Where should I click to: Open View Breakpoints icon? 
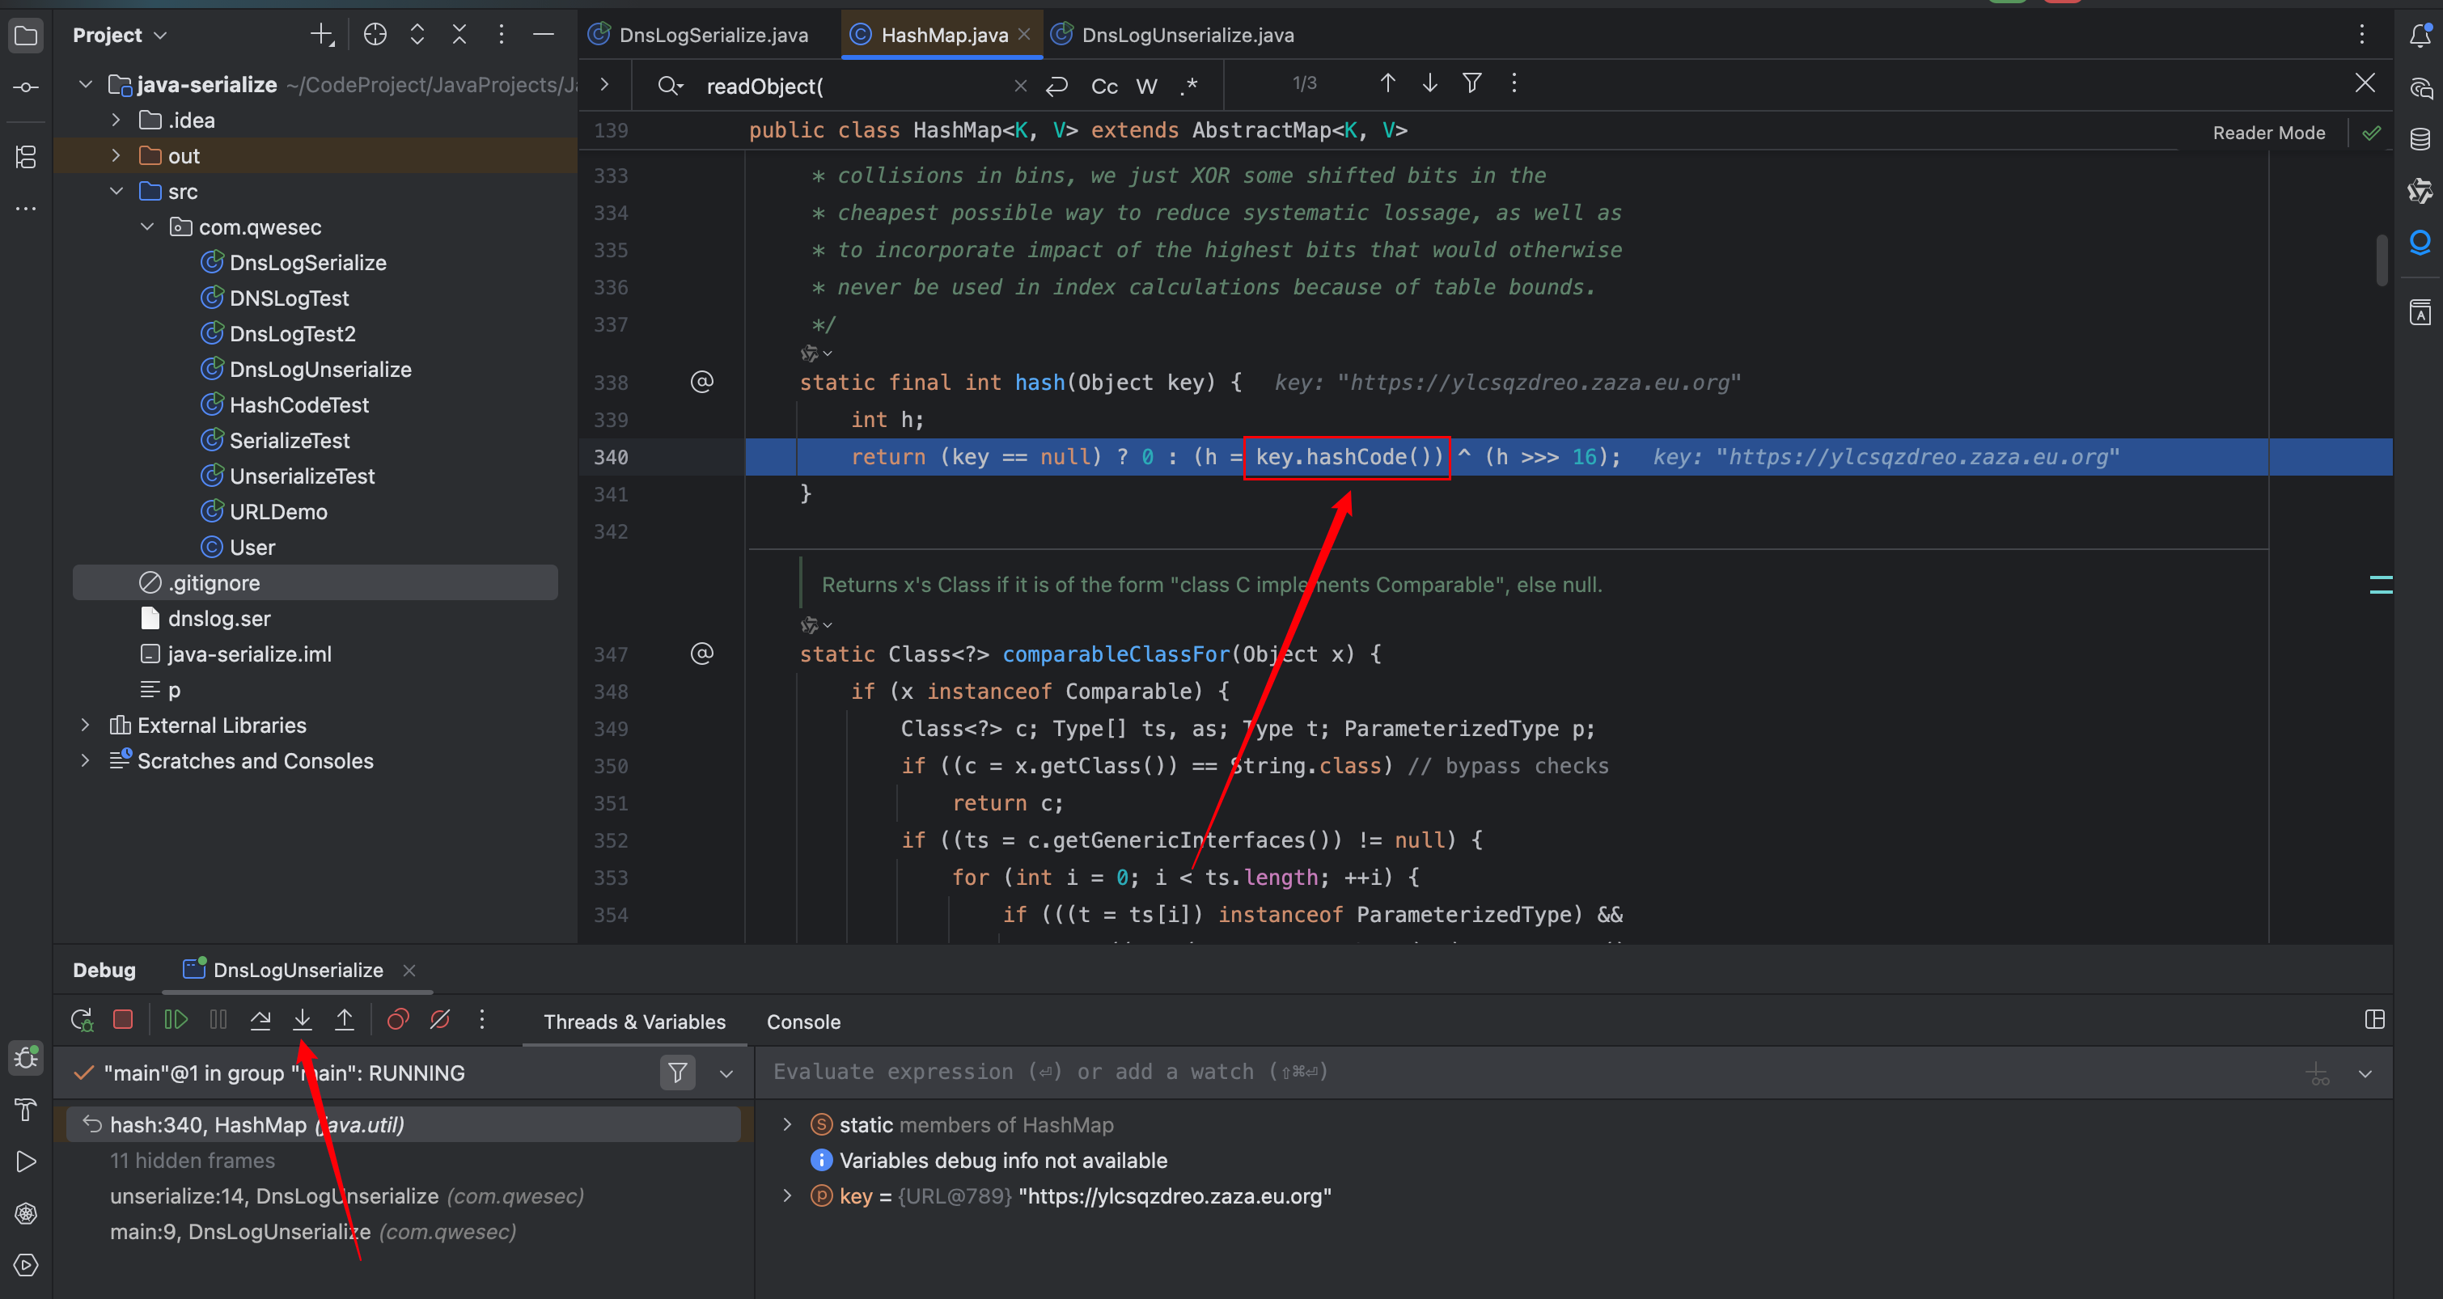click(397, 1019)
